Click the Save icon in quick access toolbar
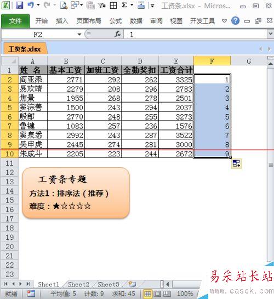Screen dimensions: 274x299 19,5
